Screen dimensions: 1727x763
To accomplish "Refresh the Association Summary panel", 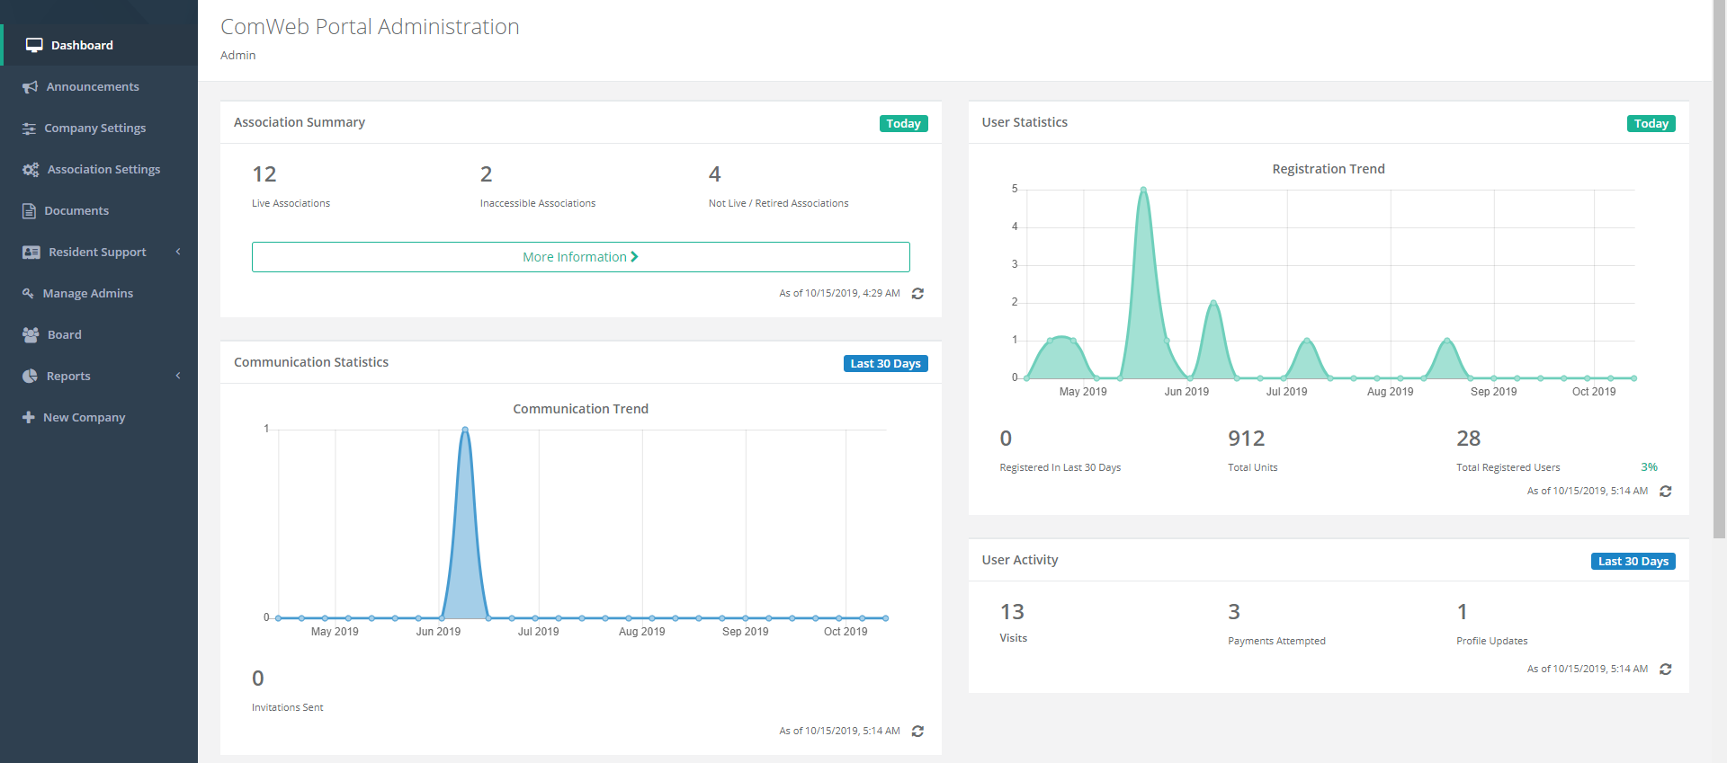I will 917,294.
